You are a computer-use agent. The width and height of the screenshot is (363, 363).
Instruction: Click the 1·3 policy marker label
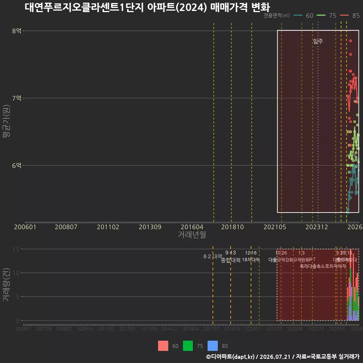[301, 253]
